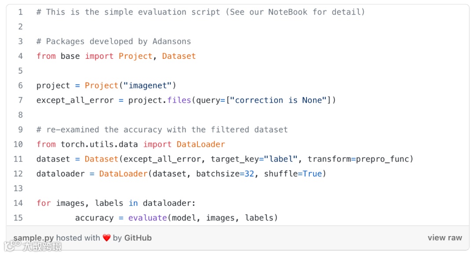Click line number 7 in the gutter
Image resolution: width=475 pixels, height=255 pixels.
pos(20,100)
